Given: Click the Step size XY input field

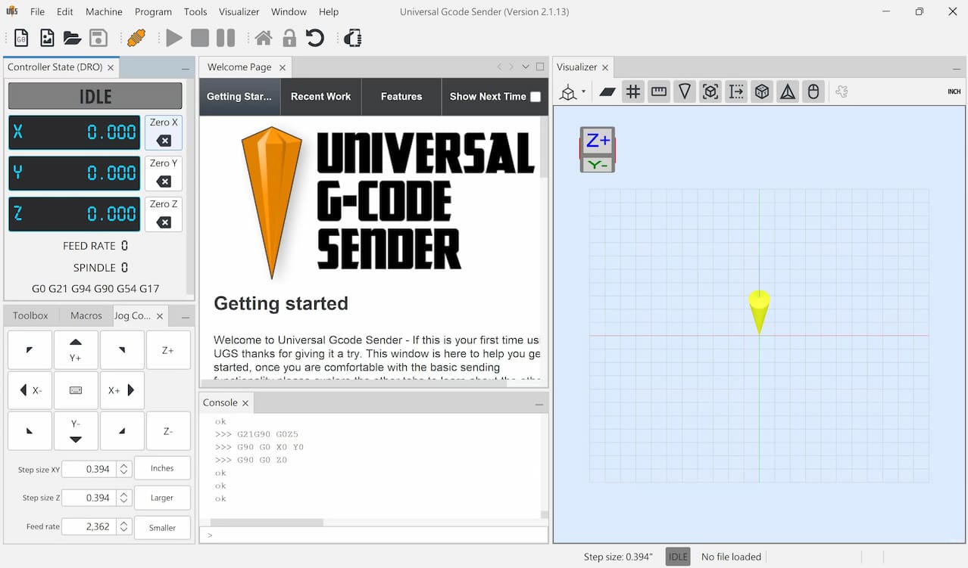Looking at the screenshot, I should 89,469.
